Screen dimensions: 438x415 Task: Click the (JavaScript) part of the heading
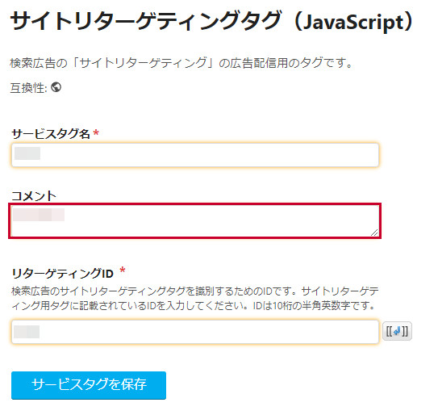tap(353, 21)
